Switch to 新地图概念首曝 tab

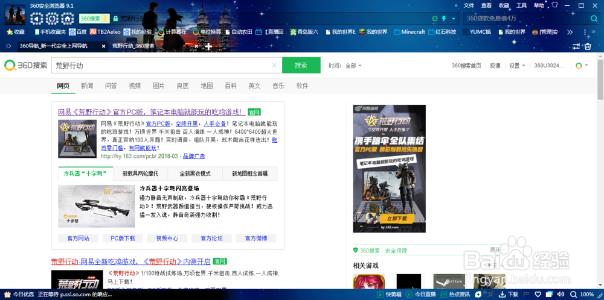[x=249, y=173]
